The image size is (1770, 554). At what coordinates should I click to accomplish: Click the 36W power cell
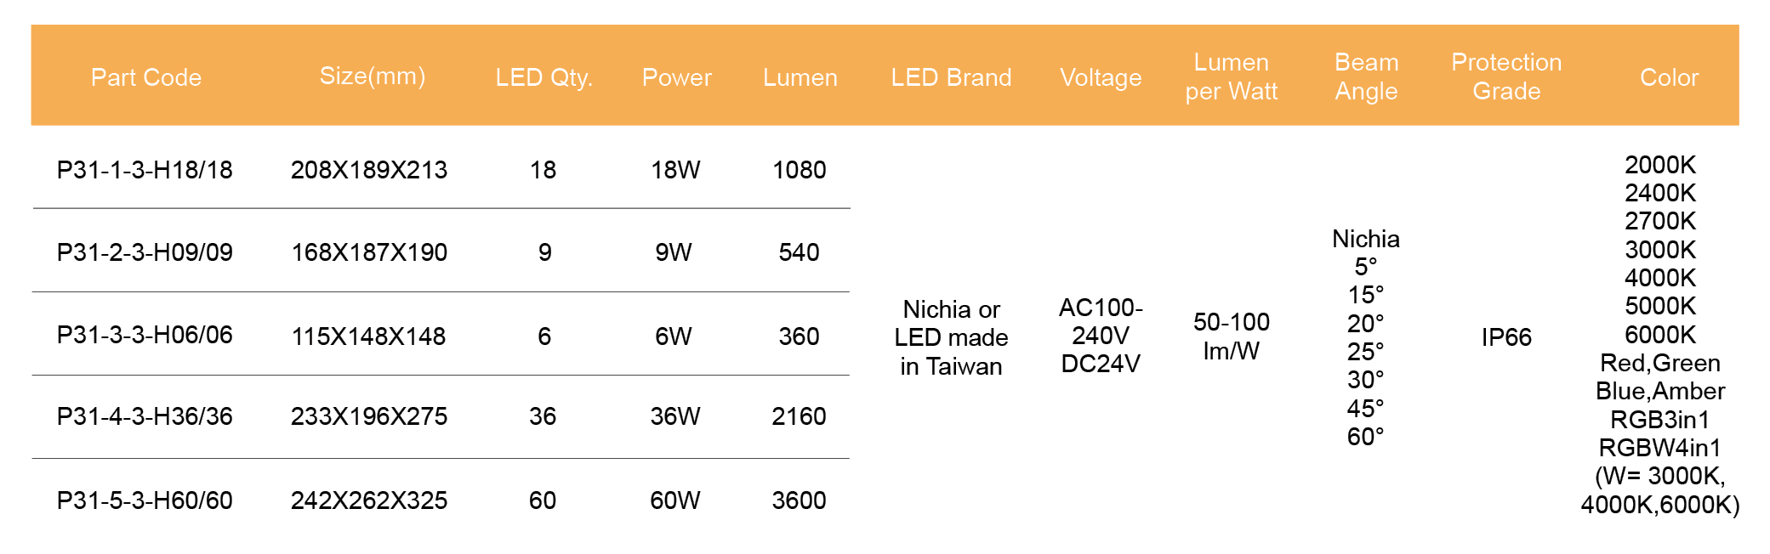[x=675, y=416]
